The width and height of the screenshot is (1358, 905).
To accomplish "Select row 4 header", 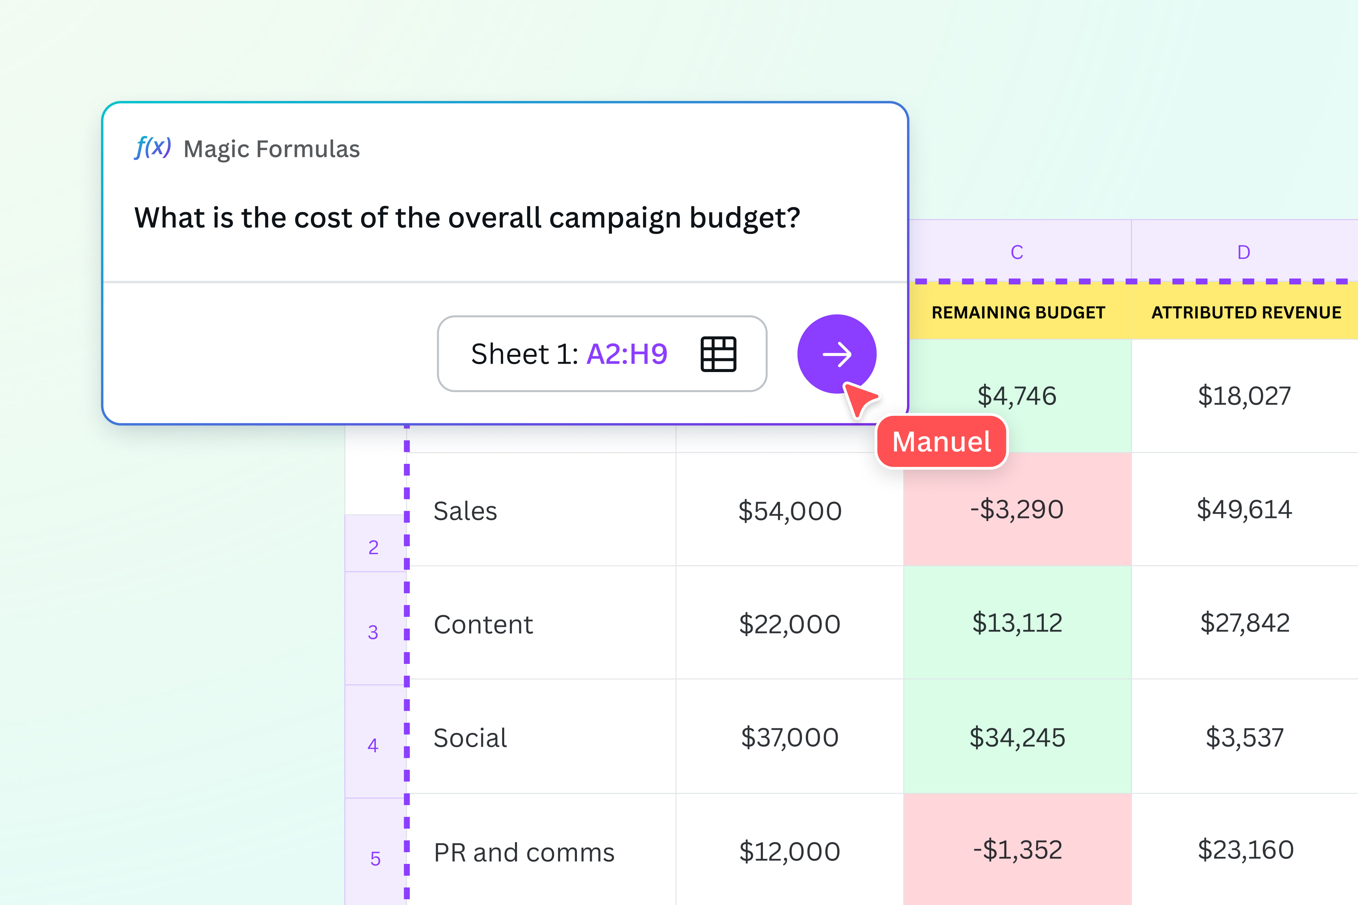I will pyautogui.click(x=374, y=745).
